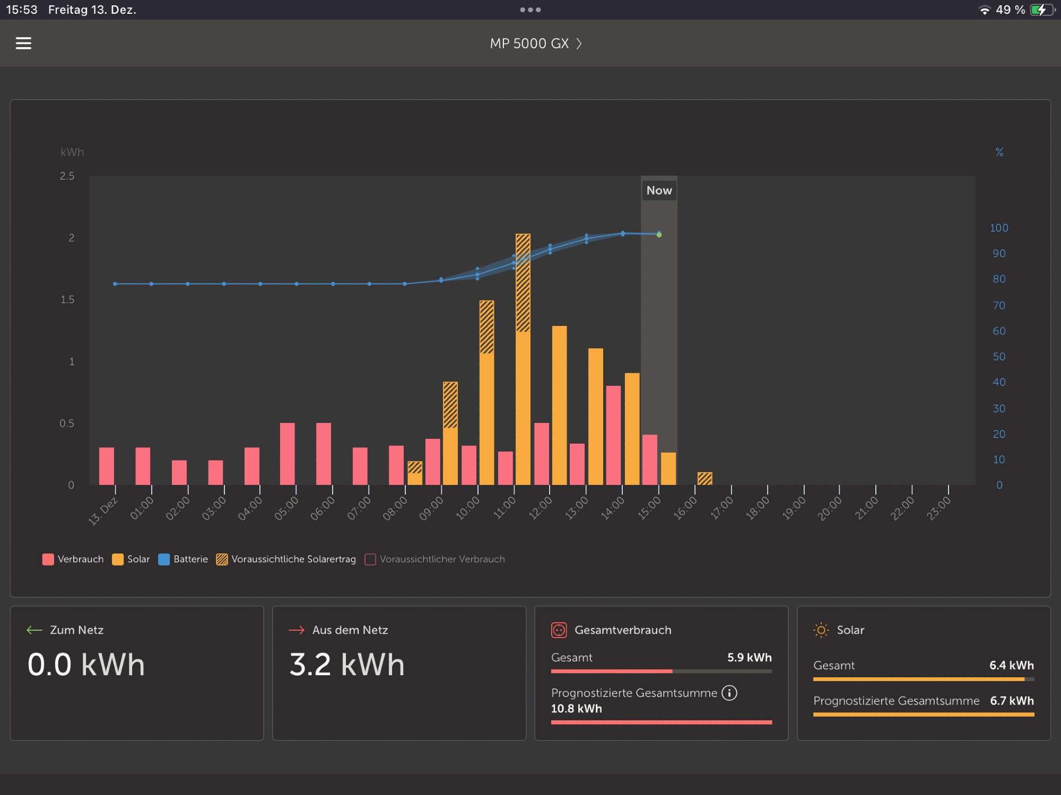1061x795 pixels.
Task: Enable the Voraussichtlicher Verbrauch legend series
Action: (435, 559)
